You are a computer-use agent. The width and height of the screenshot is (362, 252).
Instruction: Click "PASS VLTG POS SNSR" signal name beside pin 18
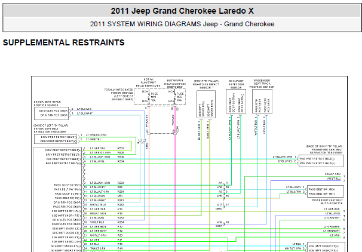[66, 224]
